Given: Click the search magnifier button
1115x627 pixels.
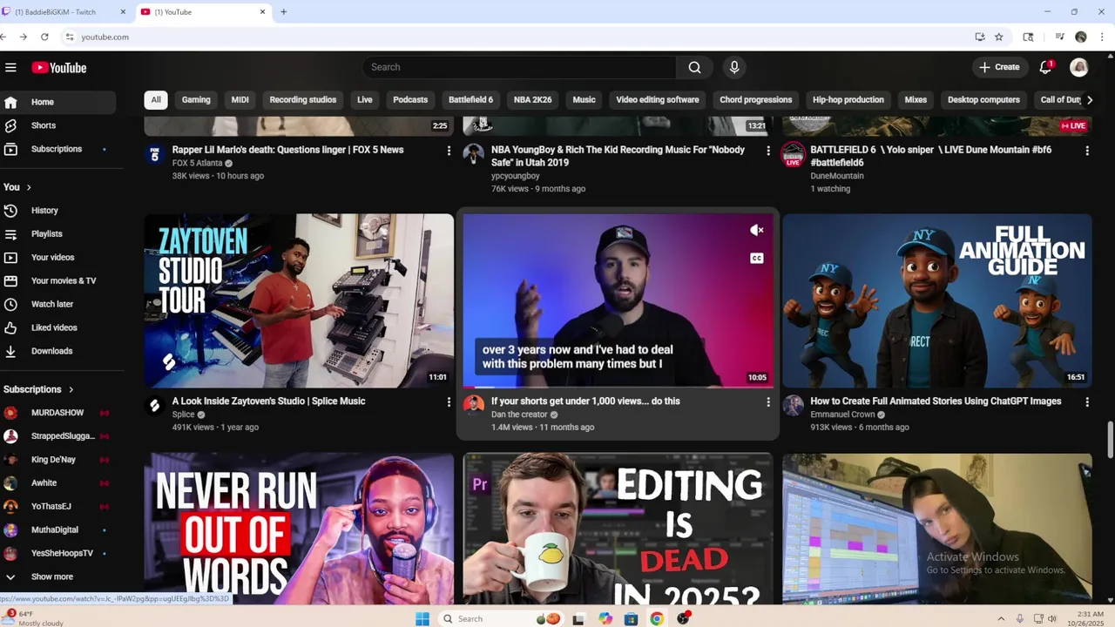Looking at the screenshot, I should click(694, 67).
